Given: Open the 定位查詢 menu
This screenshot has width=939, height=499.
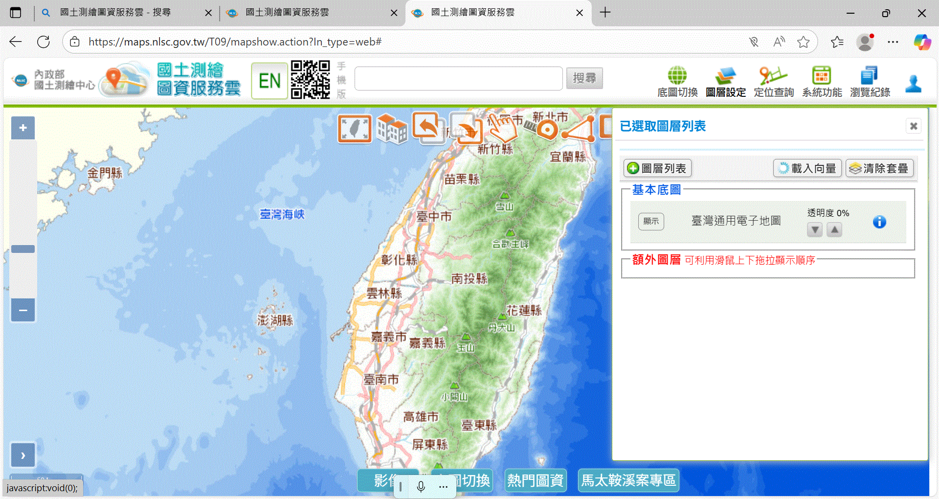Looking at the screenshot, I should pos(773,82).
